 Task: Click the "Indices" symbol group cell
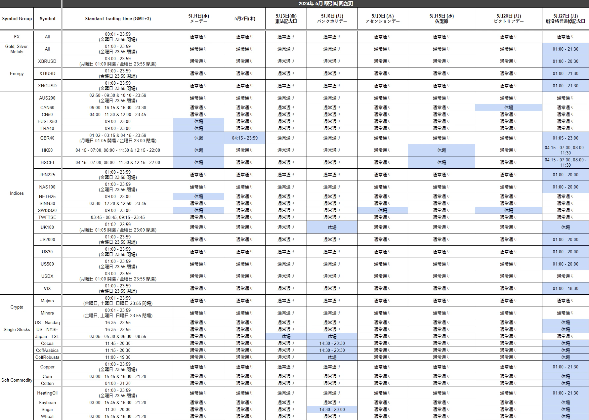pyautogui.click(x=17, y=193)
